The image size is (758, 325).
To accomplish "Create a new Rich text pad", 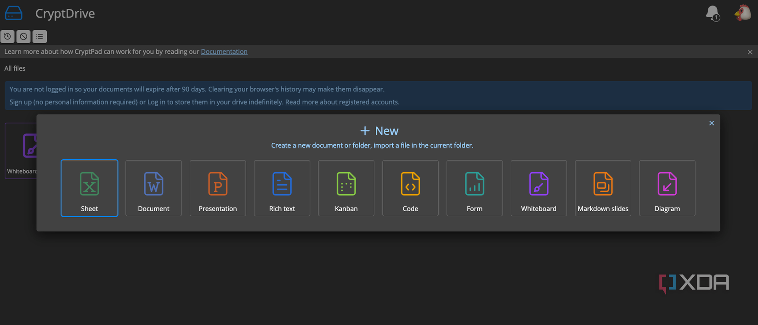I will [282, 188].
